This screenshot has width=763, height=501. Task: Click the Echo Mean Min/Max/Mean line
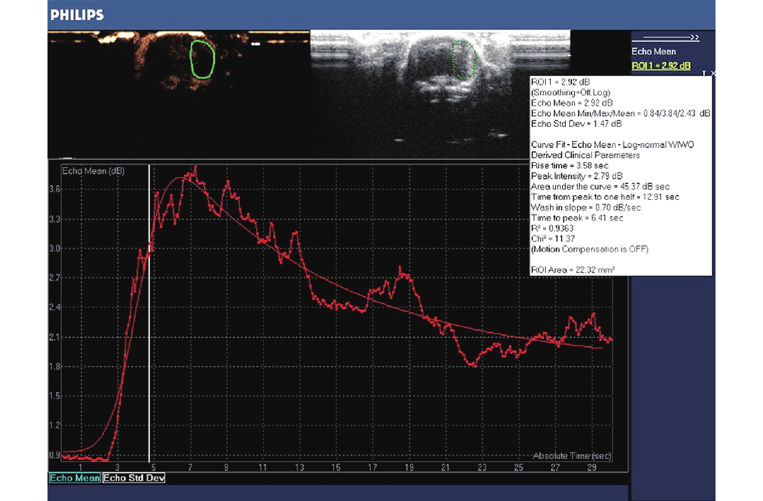621,113
